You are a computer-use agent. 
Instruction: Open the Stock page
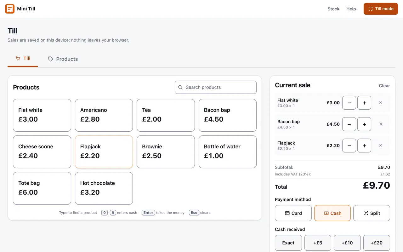(x=333, y=9)
